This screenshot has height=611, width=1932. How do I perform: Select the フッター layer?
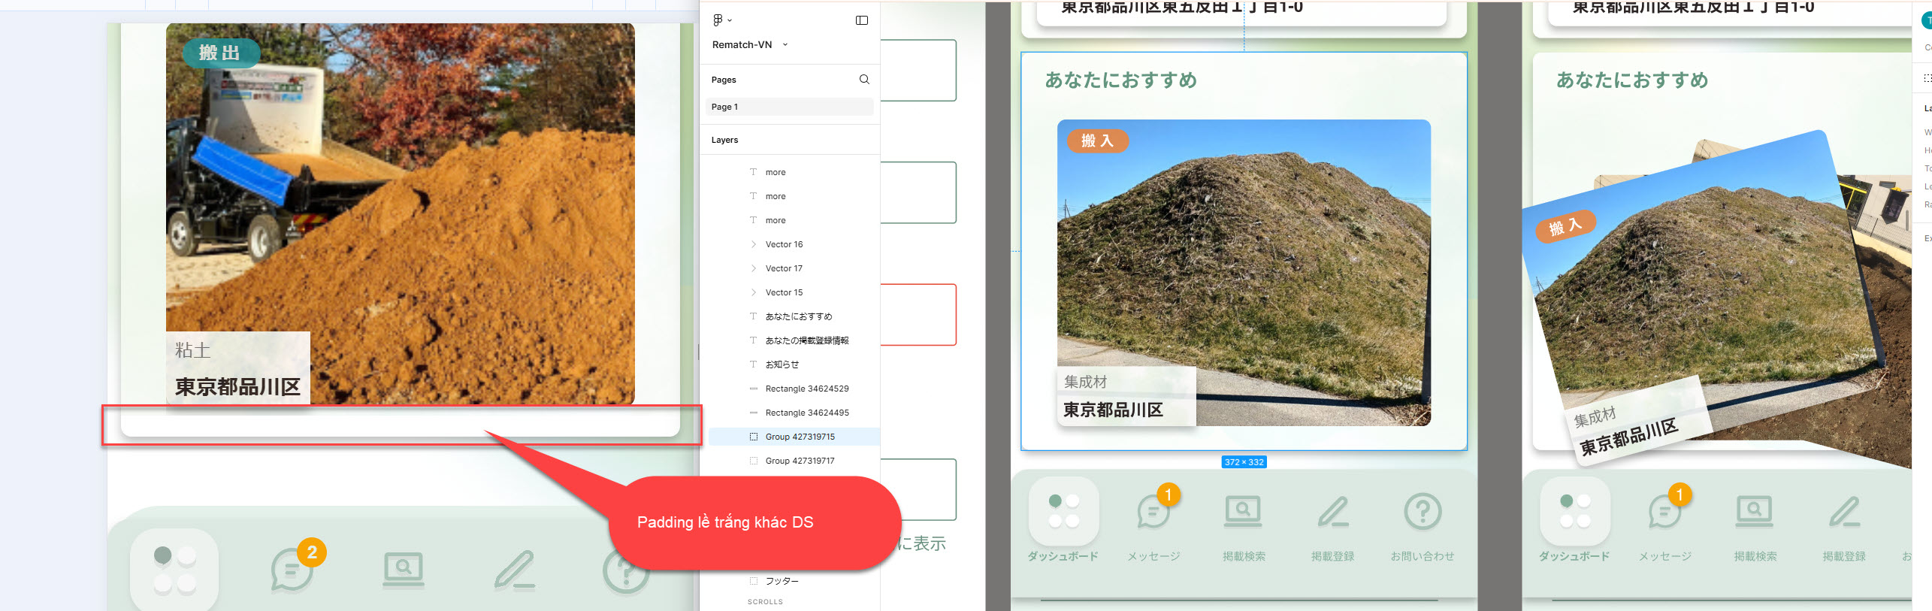tap(782, 581)
